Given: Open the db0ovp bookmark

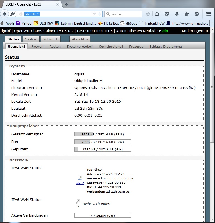Looking at the screenshot, I should (129, 23).
